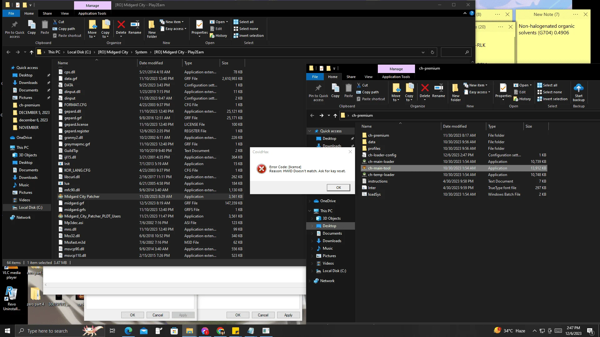
Task: Open Microsoft Edge from taskbar
Action: 128,331
